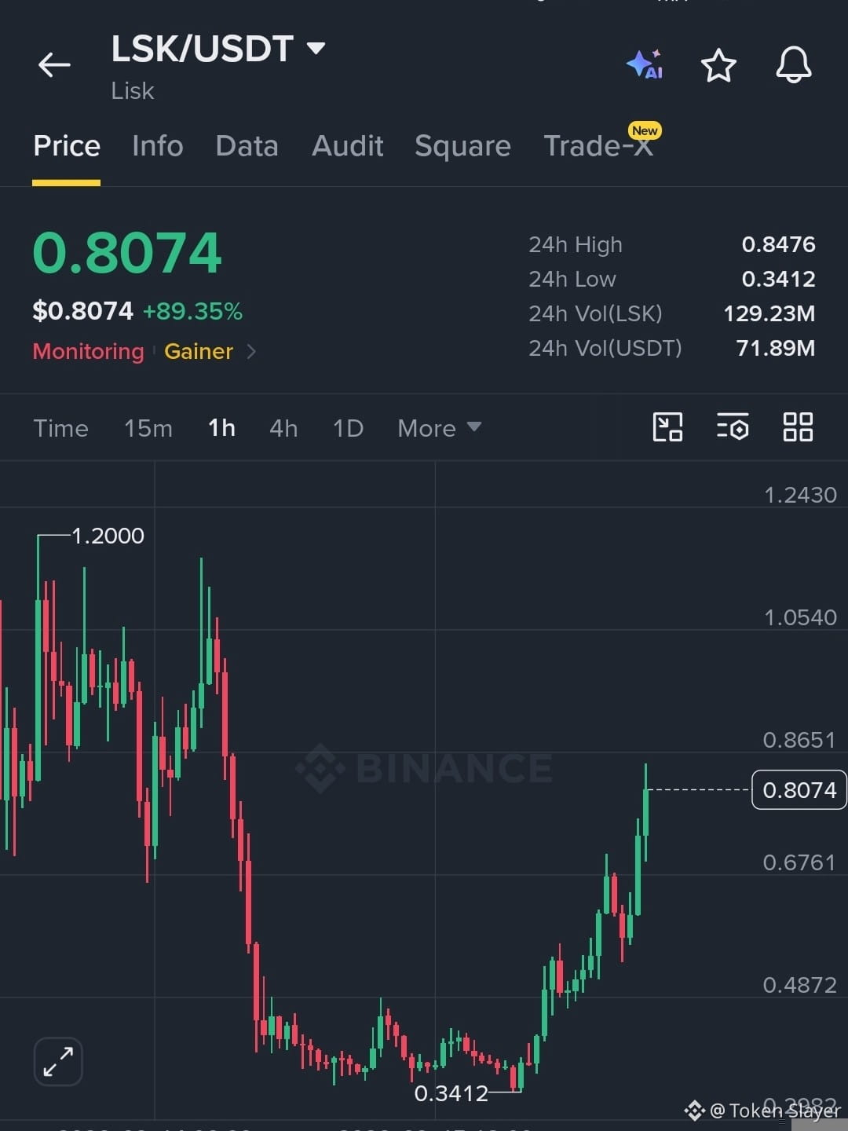Open the chart drawing tools icon

coord(667,427)
